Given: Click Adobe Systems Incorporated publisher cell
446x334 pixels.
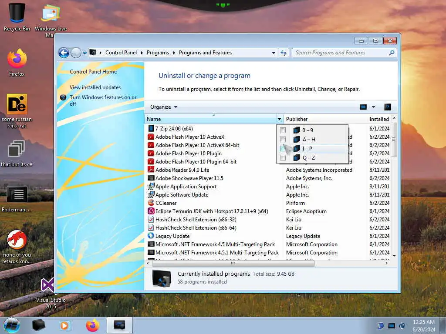Looking at the screenshot, I should 319,170.
